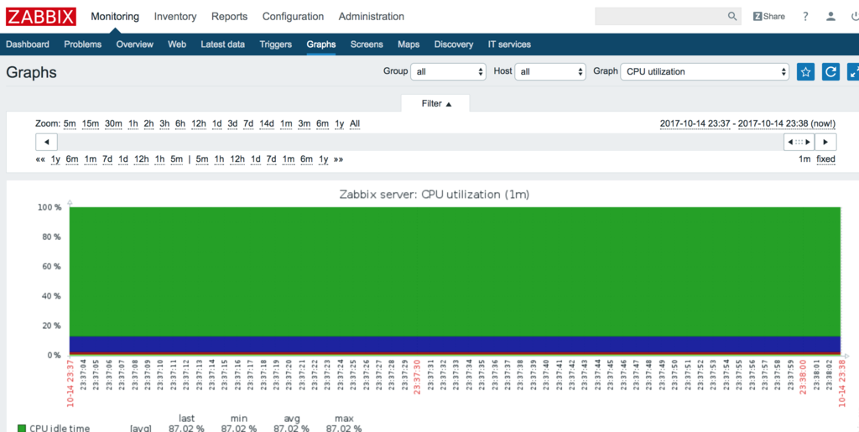Click the far-right forward double arrow

(339, 159)
